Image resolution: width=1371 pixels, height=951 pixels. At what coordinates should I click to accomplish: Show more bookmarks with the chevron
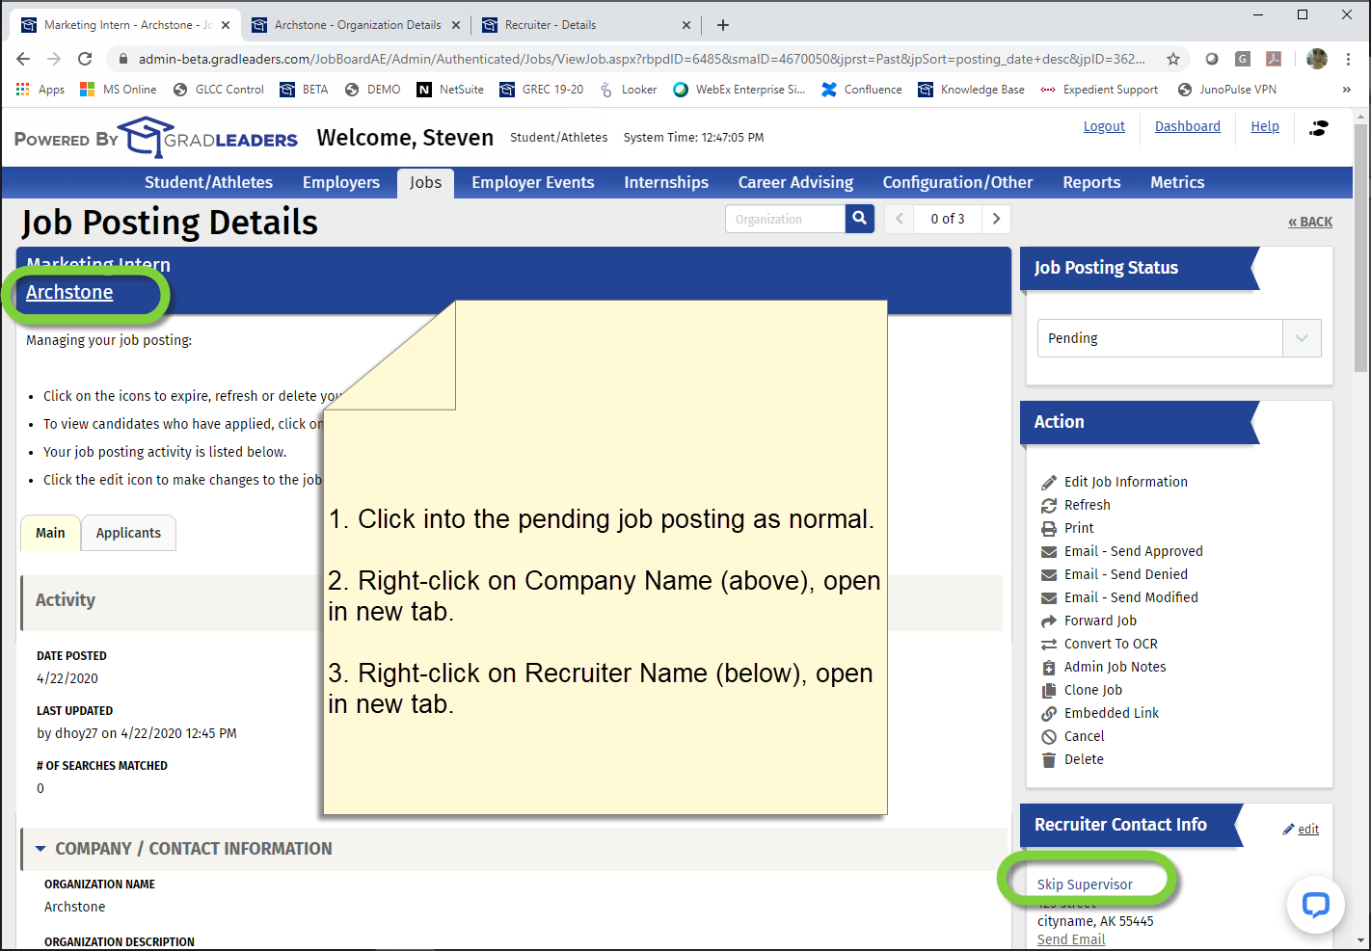tap(1347, 90)
